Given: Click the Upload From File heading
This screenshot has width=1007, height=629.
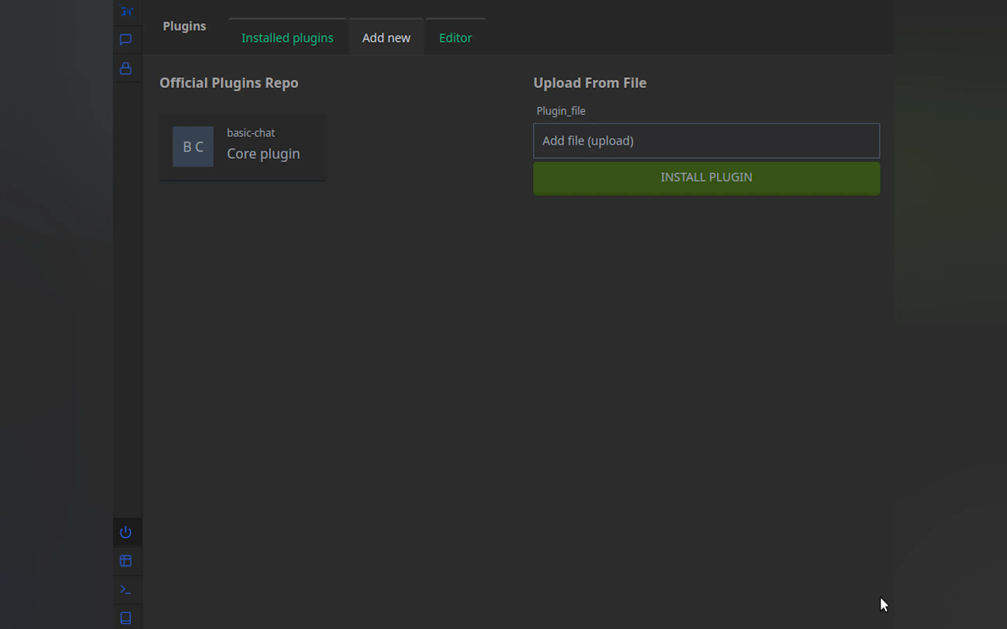Looking at the screenshot, I should 590,83.
